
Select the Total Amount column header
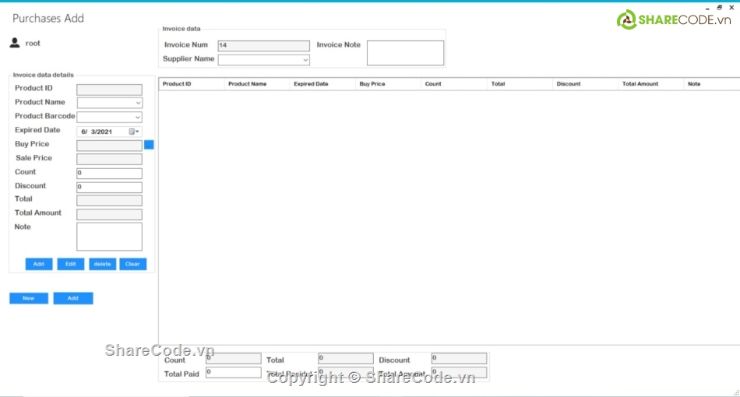[x=651, y=83]
